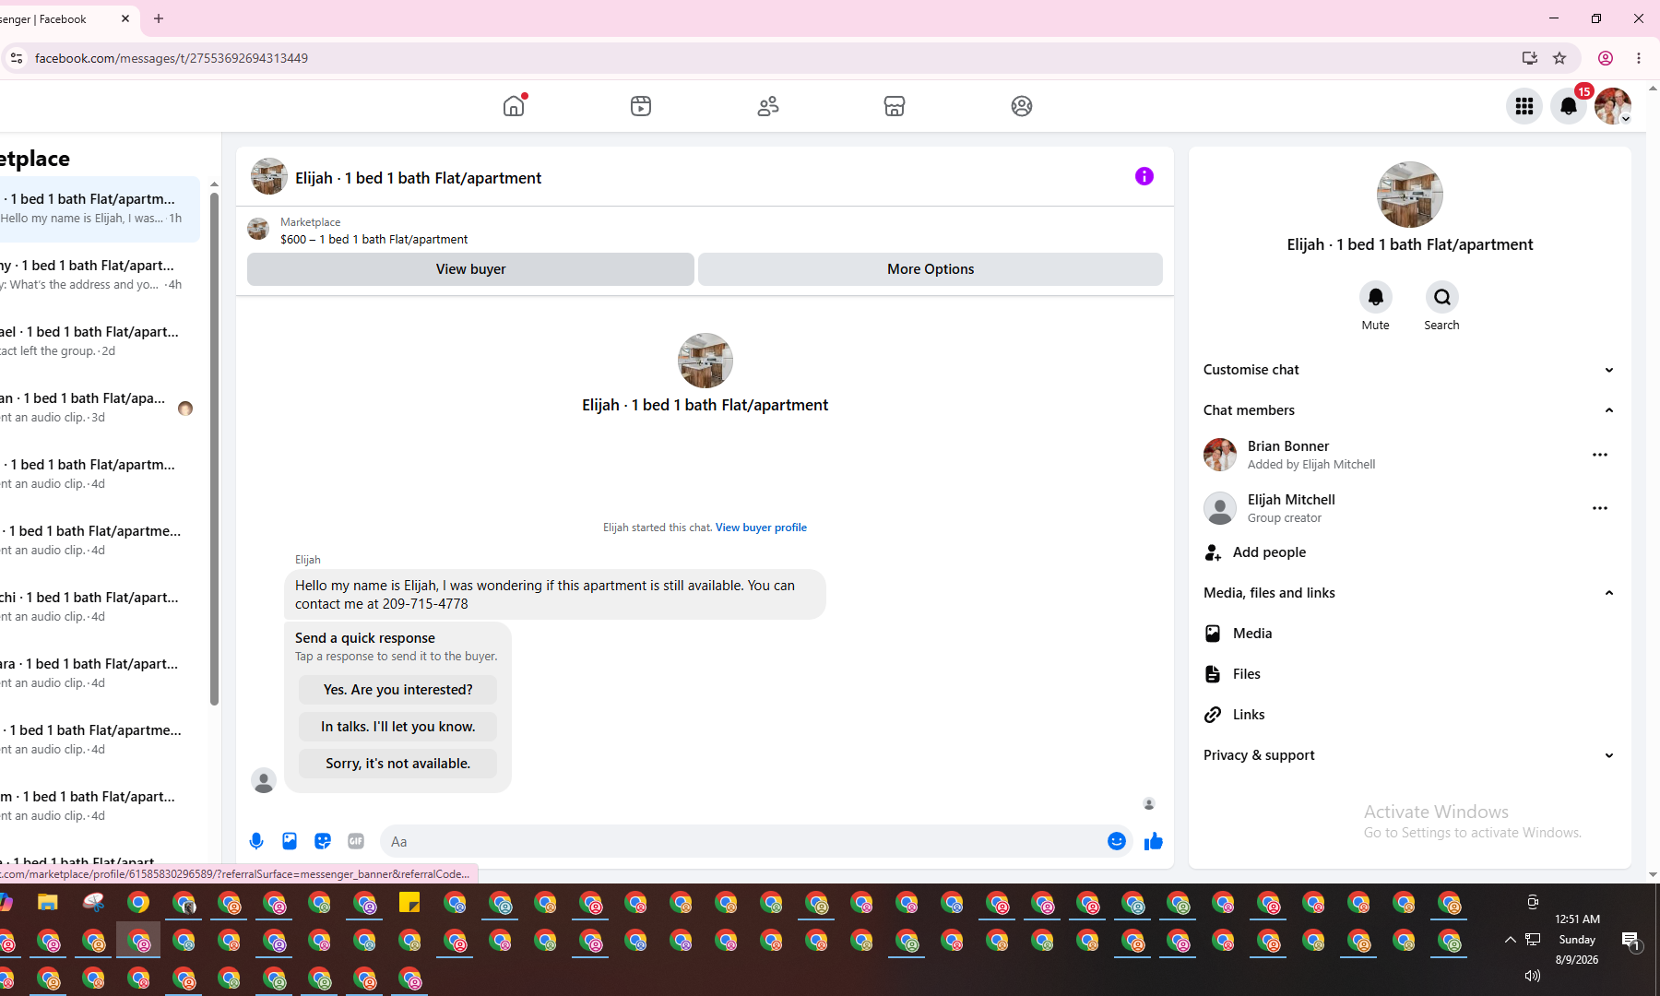Click the View buyer button

(x=470, y=269)
